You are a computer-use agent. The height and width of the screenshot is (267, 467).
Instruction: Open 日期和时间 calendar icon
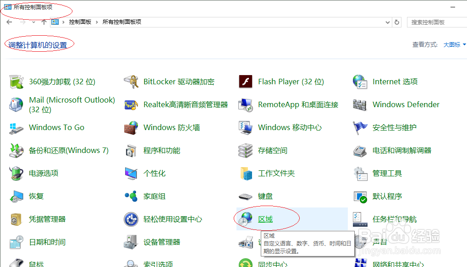16,242
